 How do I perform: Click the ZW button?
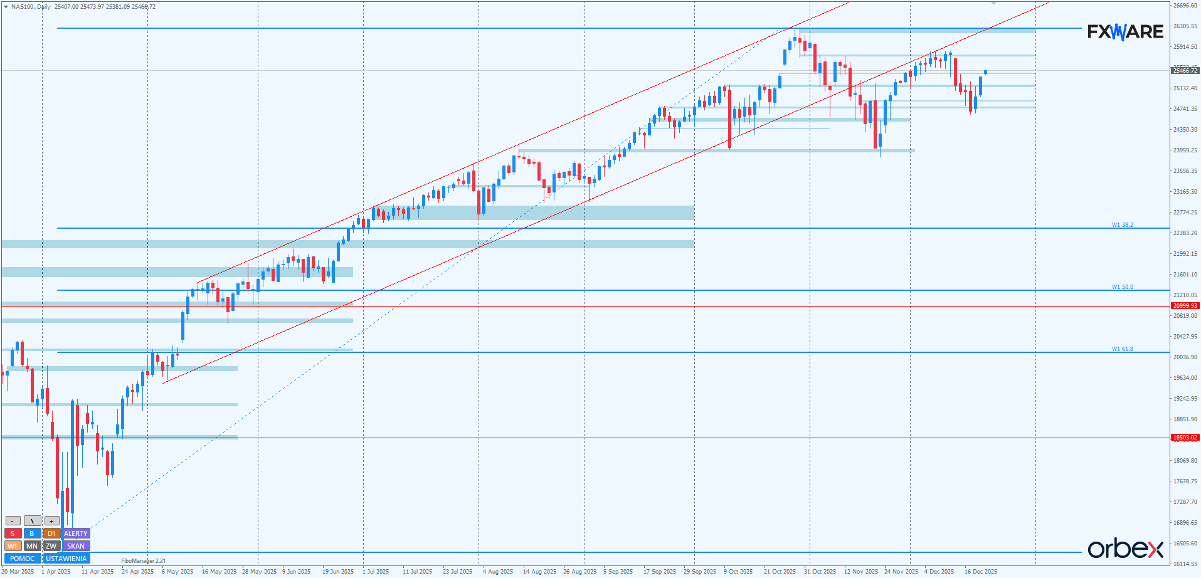click(51, 546)
